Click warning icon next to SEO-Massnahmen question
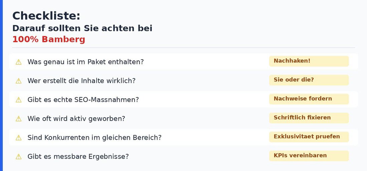The width and height of the screenshot is (367, 171). point(19,100)
